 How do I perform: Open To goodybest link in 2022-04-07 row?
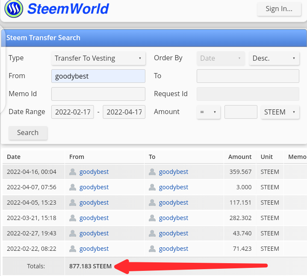click(x=174, y=187)
